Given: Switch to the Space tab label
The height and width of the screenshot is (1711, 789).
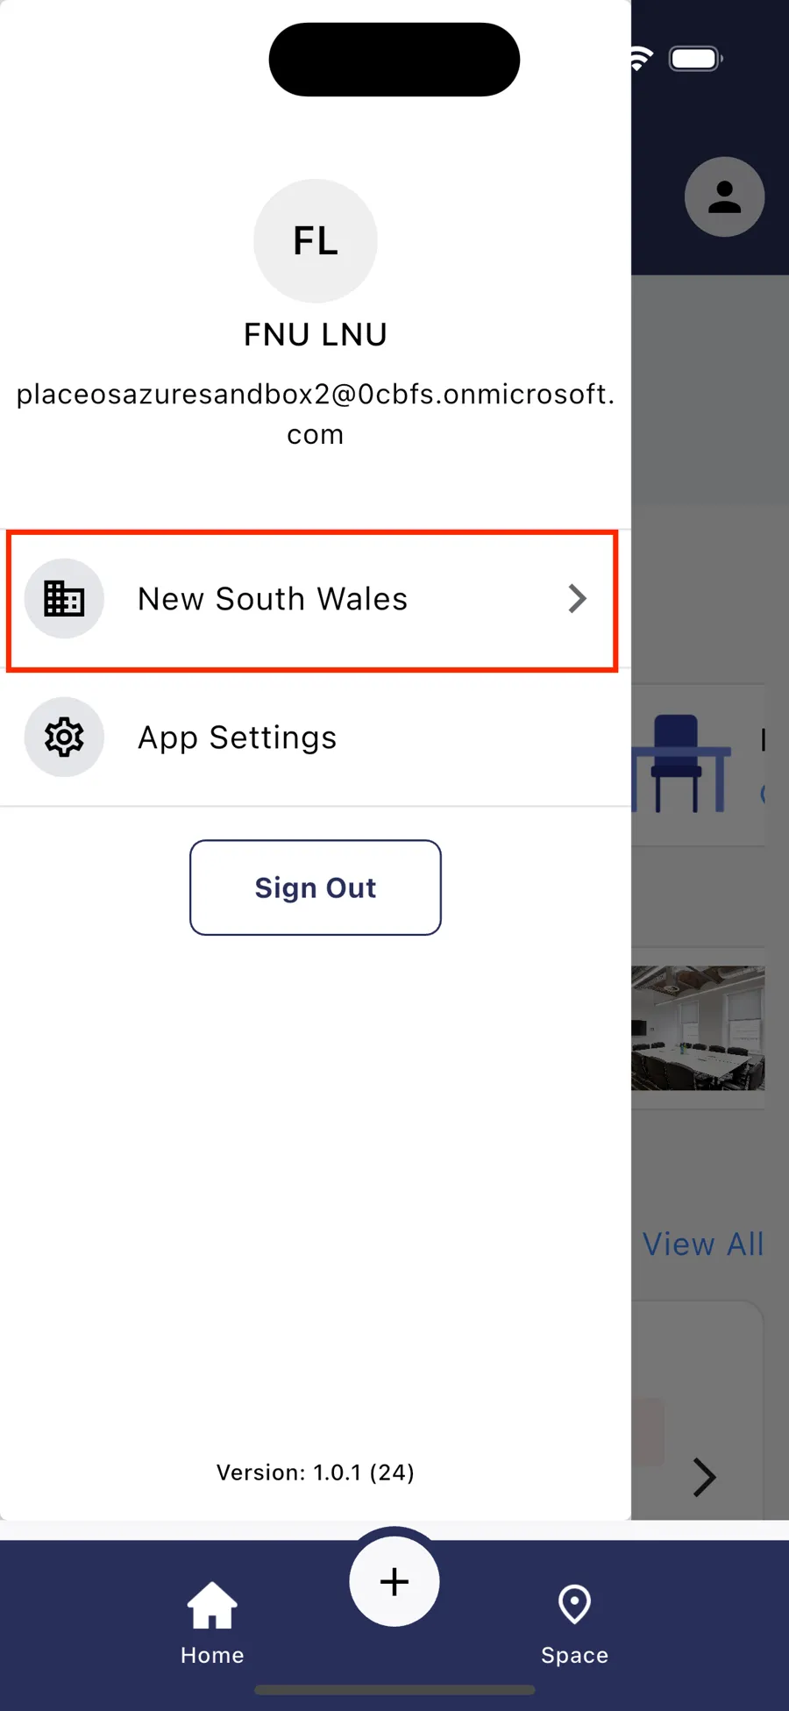Looking at the screenshot, I should tap(574, 1655).
